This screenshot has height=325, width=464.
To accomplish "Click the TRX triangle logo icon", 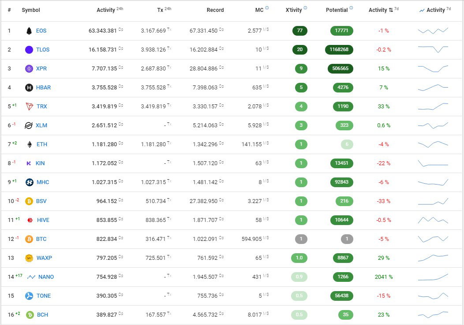I will pyautogui.click(x=29, y=107).
